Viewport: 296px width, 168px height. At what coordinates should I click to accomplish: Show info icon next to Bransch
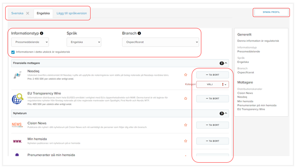(139, 33)
